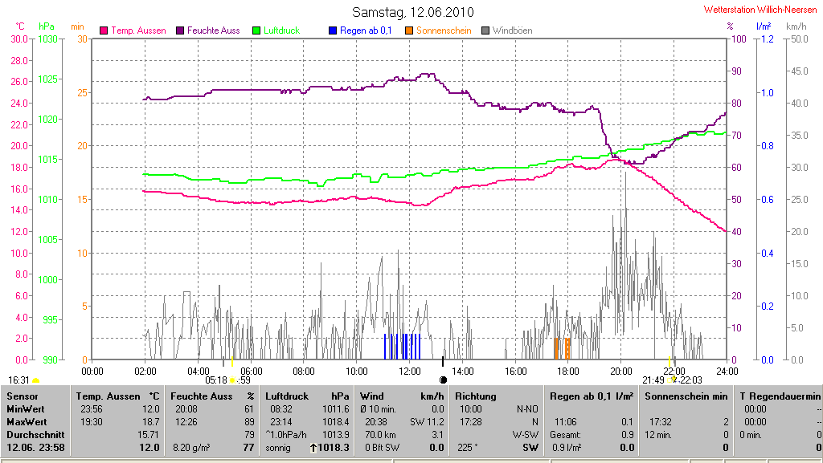Click the Luftdruck legend label
The height and width of the screenshot is (463, 823).
tap(282, 30)
